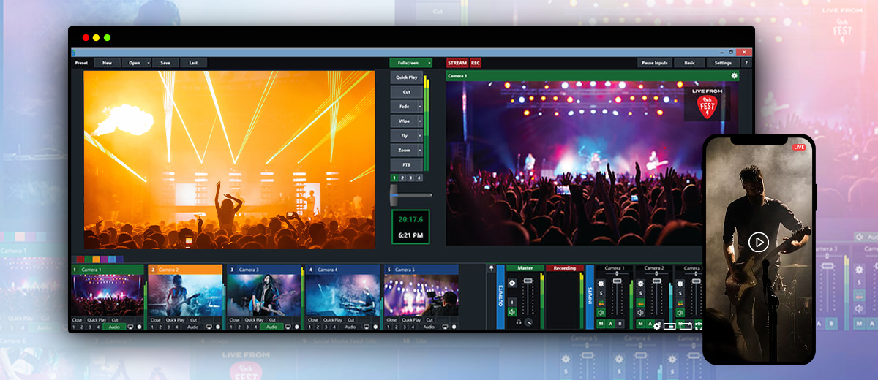
Task: Click the round settings icon under Camera 1 input
Action: pyautogui.click(x=140, y=327)
